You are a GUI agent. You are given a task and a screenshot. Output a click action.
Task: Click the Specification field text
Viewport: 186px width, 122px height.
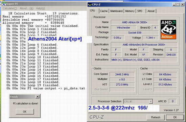pos(144,45)
